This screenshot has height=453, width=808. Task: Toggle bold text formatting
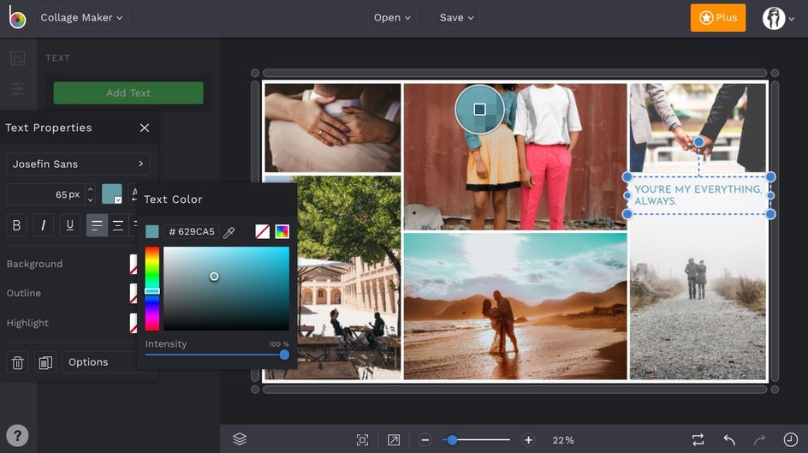pyautogui.click(x=16, y=226)
